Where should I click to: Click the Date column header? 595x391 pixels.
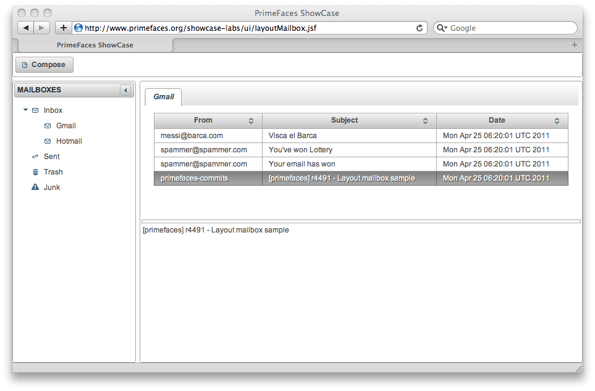click(x=502, y=120)
